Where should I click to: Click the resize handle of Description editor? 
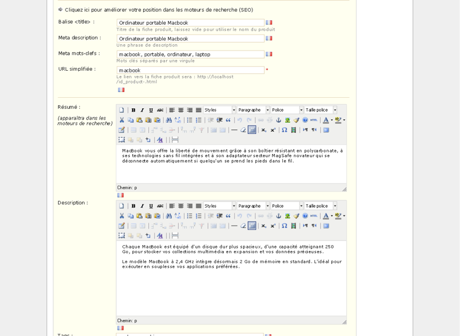[x=344, y=322]
